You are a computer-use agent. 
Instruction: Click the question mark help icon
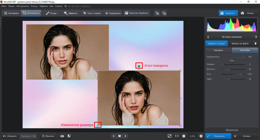coord(256,37)
